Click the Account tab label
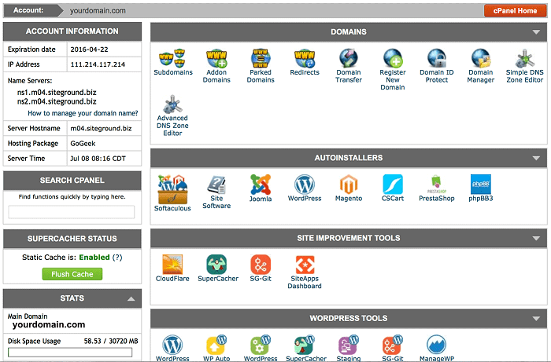Image resolution: width=551 pixels, height=362 pixels. (x=28, y=10)
